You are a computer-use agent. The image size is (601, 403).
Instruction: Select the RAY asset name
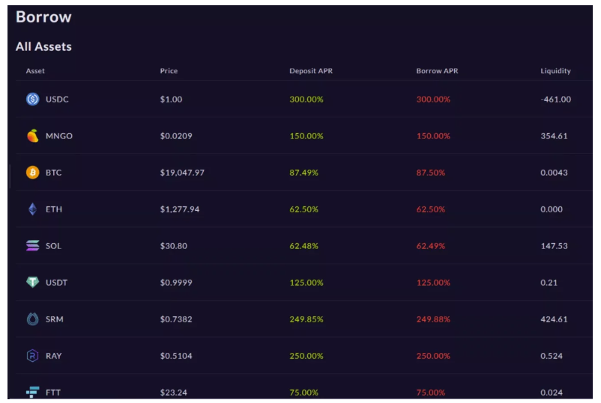(54, 356)
